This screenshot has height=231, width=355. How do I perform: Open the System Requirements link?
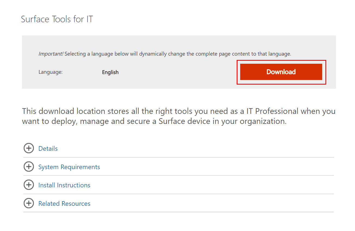click(69, 167)
